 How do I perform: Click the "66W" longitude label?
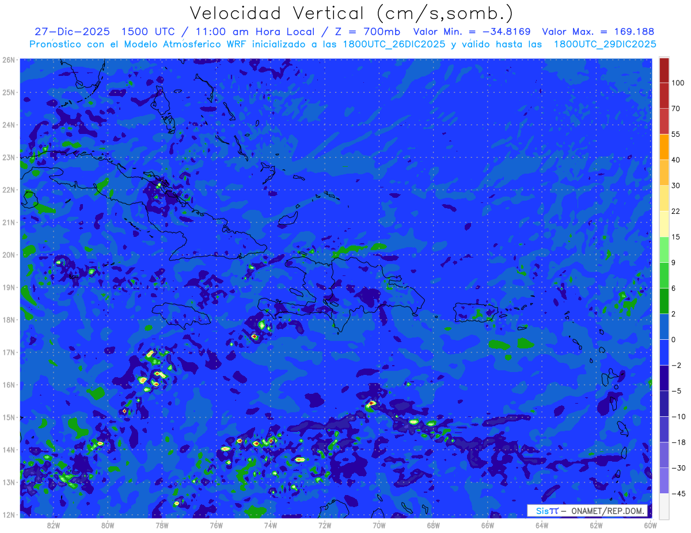[x=488, y=526]
